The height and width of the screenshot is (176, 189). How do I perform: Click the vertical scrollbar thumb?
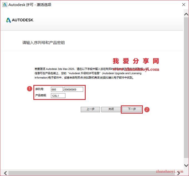click(x=186, y=87)
